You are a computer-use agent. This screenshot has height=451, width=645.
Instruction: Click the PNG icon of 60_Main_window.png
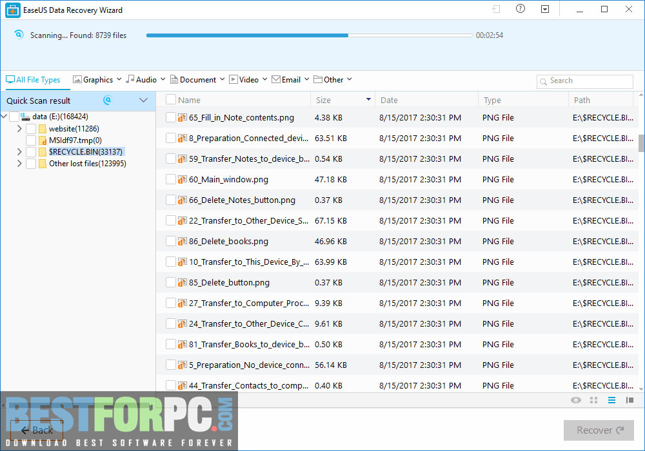(x=183, y=180)
